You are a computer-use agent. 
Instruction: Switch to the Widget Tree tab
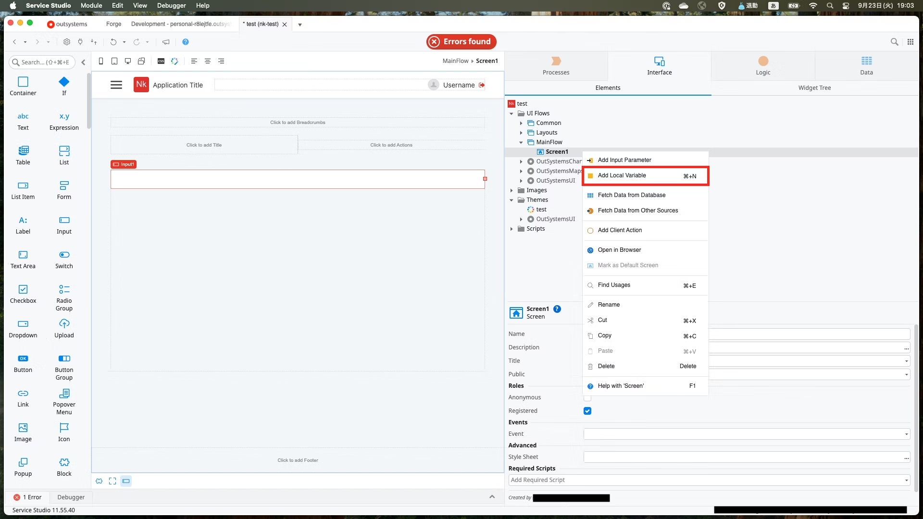(x=814, y=88)
